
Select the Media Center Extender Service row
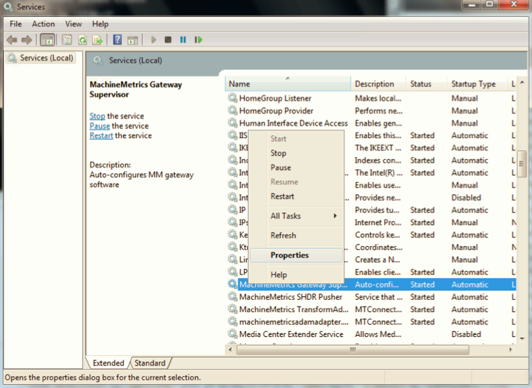pos(371,334)
